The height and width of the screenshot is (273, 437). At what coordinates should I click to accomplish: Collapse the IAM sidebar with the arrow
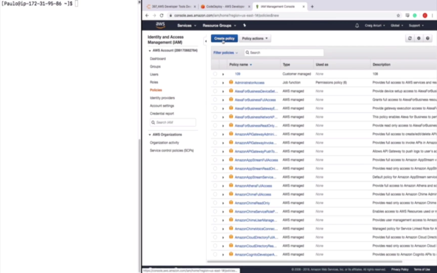[206, 41]
